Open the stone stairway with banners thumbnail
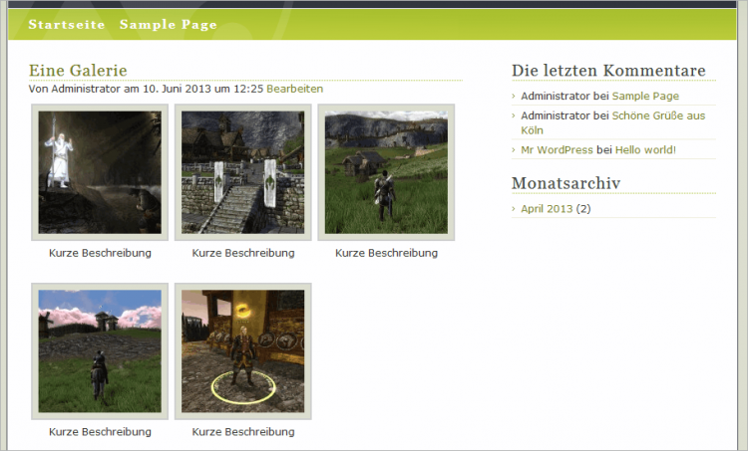 pyautogui.click(x=242, y=172)
